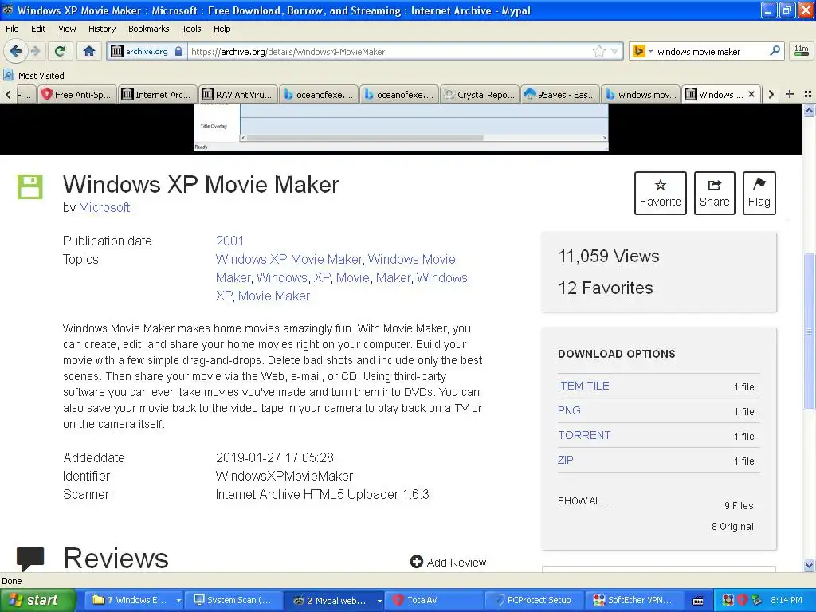Close the active Windows tab

coord(751,94)
